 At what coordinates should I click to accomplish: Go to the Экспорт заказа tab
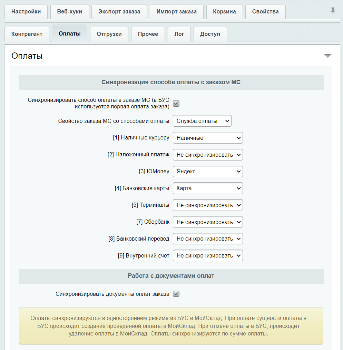pyautogui.click(x=119, y=12)
